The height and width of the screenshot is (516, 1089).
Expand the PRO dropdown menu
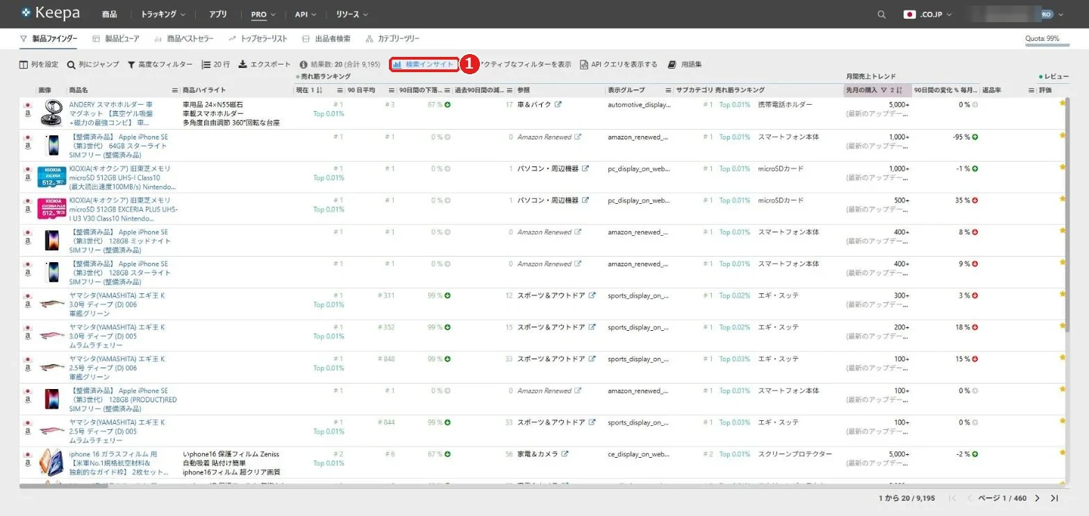pyautogui.click(x=263, y=14)
